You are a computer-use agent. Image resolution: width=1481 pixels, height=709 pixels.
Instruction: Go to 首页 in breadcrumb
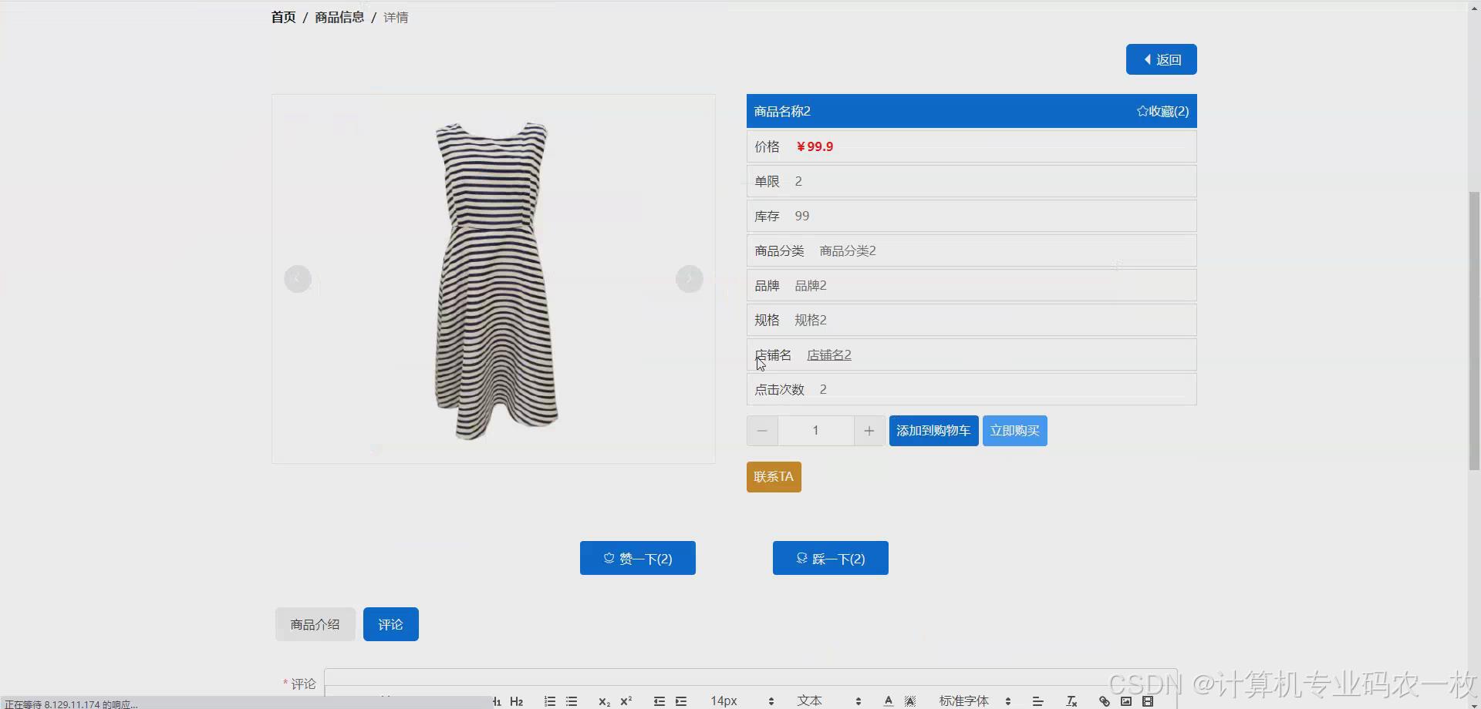283,17
